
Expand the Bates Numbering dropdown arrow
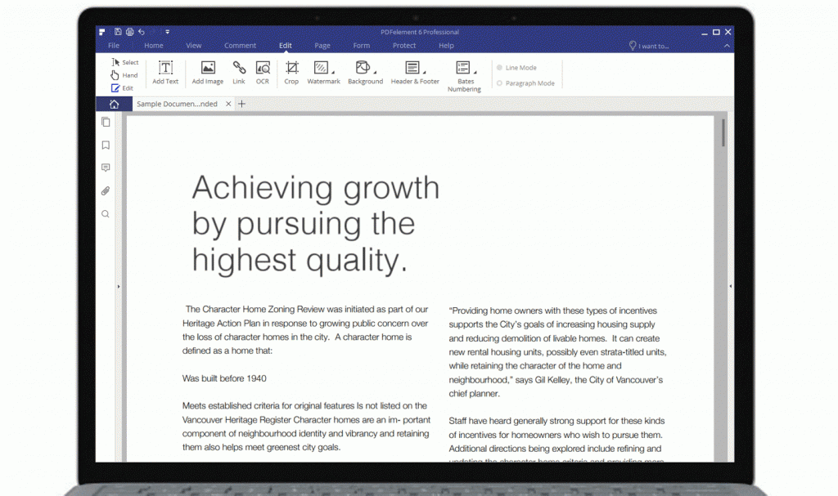pyautogui.click(x=475, y=72)
